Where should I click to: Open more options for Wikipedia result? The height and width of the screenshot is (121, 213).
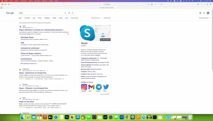coord(40,86)
